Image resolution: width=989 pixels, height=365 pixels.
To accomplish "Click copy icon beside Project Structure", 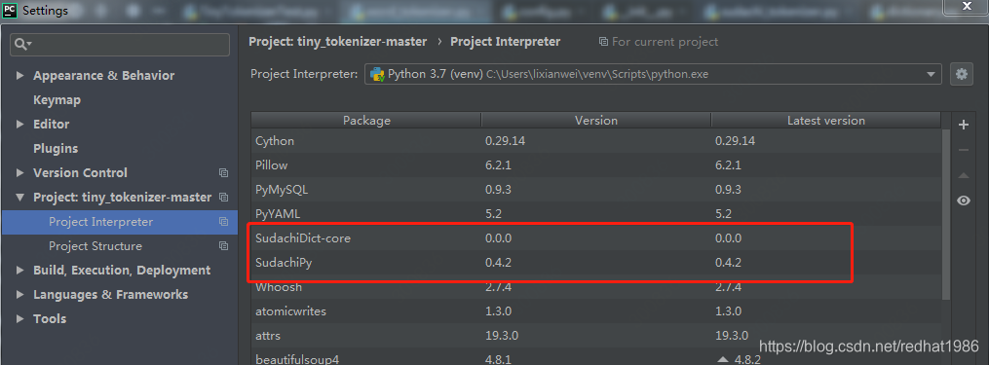I will click(223, 246).
